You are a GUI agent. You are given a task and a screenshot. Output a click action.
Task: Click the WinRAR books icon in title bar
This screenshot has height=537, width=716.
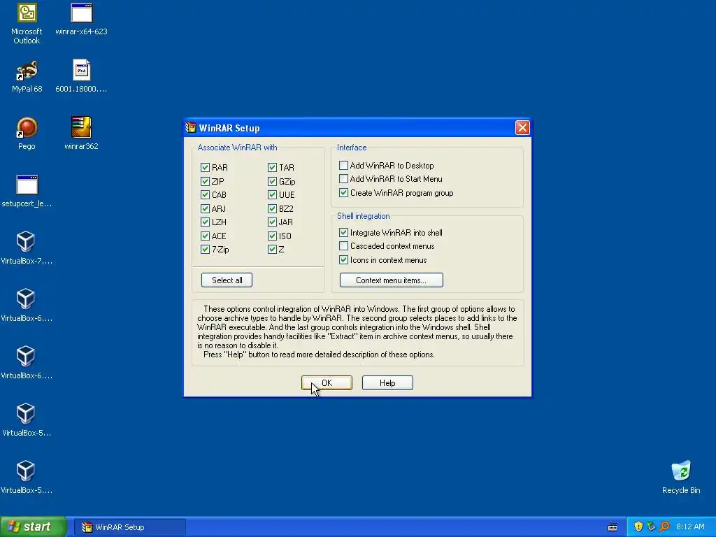(191, 128)
